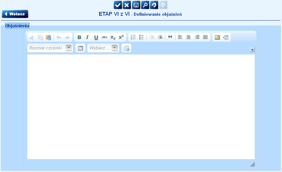Apply superscript formatting

point(121,37)
